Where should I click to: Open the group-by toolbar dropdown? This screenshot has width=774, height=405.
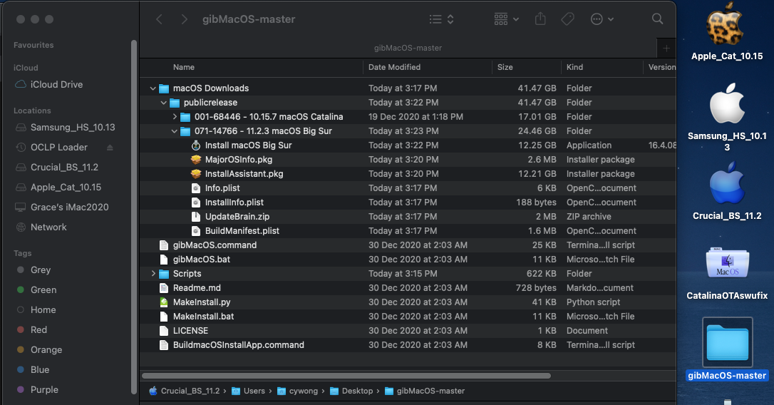tap(506, 19)
